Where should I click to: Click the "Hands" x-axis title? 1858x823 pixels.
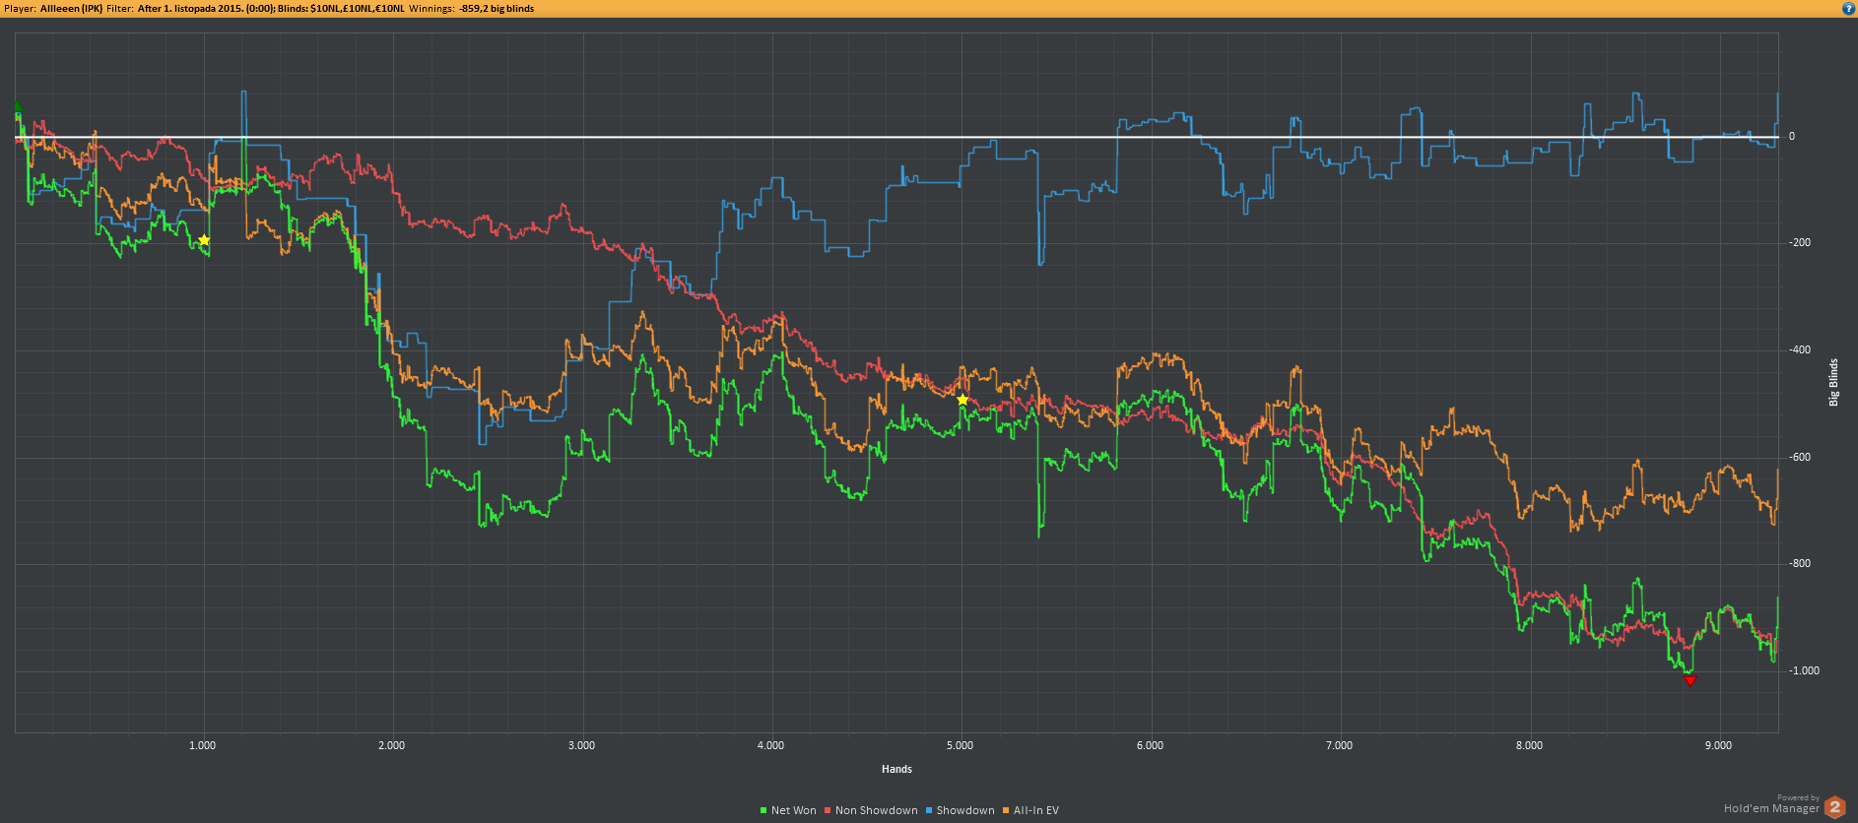[x=896, y=769]
